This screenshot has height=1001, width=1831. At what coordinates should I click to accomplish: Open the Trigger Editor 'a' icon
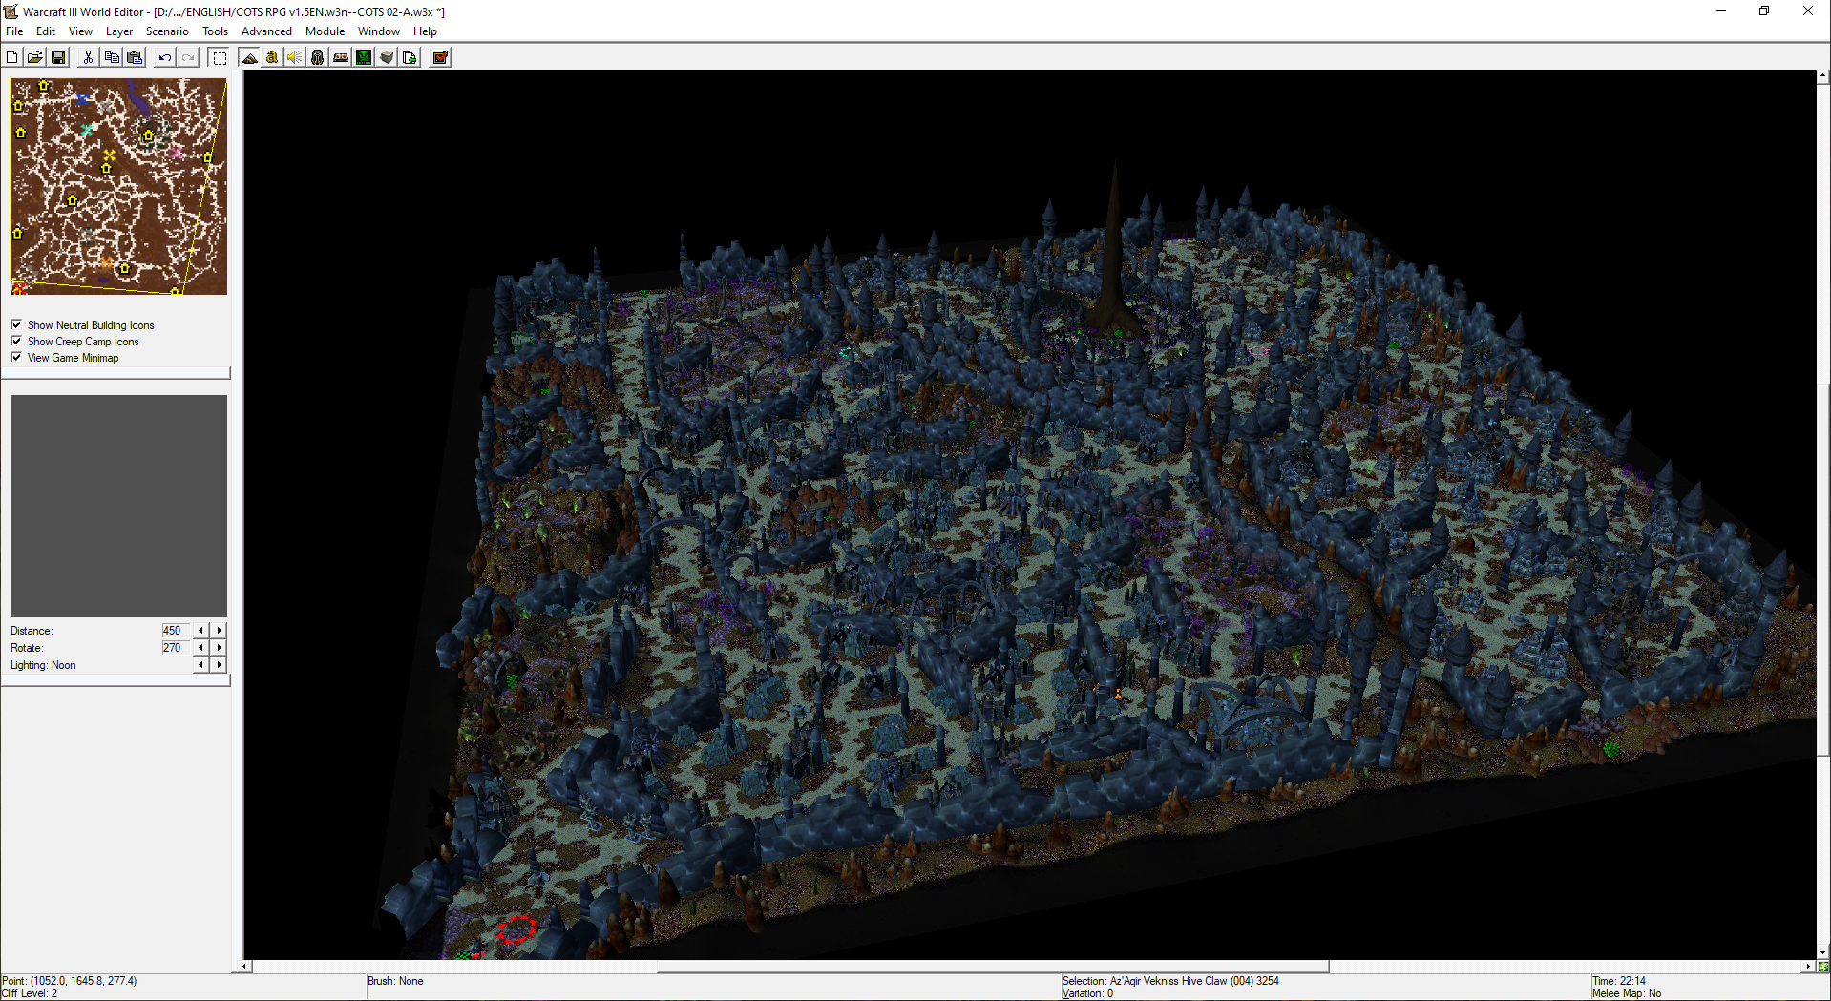pos(272,57)
